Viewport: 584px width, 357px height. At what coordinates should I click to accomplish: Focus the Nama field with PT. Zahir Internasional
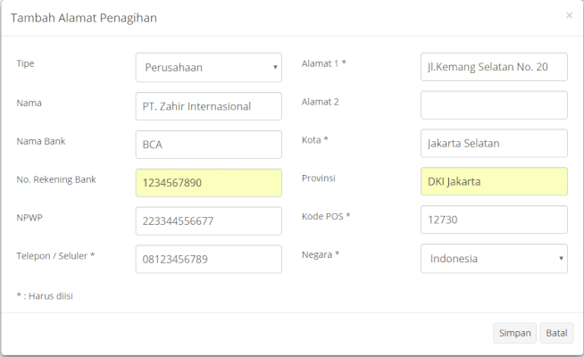click(x=208, y=106)
